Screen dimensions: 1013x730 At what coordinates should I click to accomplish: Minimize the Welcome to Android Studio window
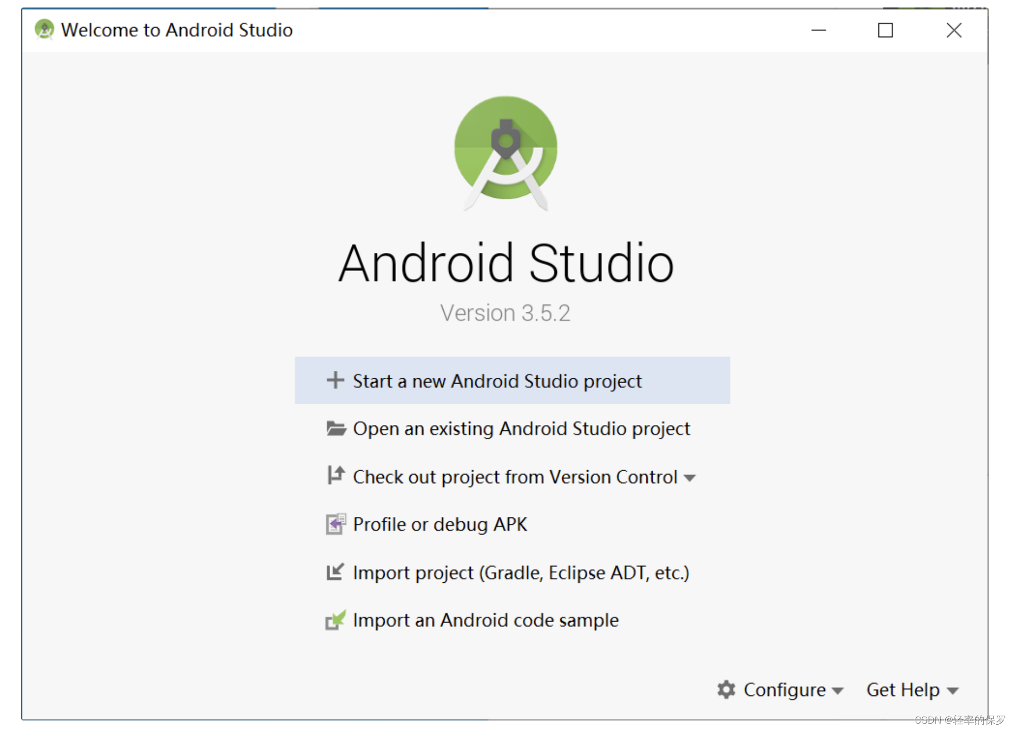pos(818,30)
